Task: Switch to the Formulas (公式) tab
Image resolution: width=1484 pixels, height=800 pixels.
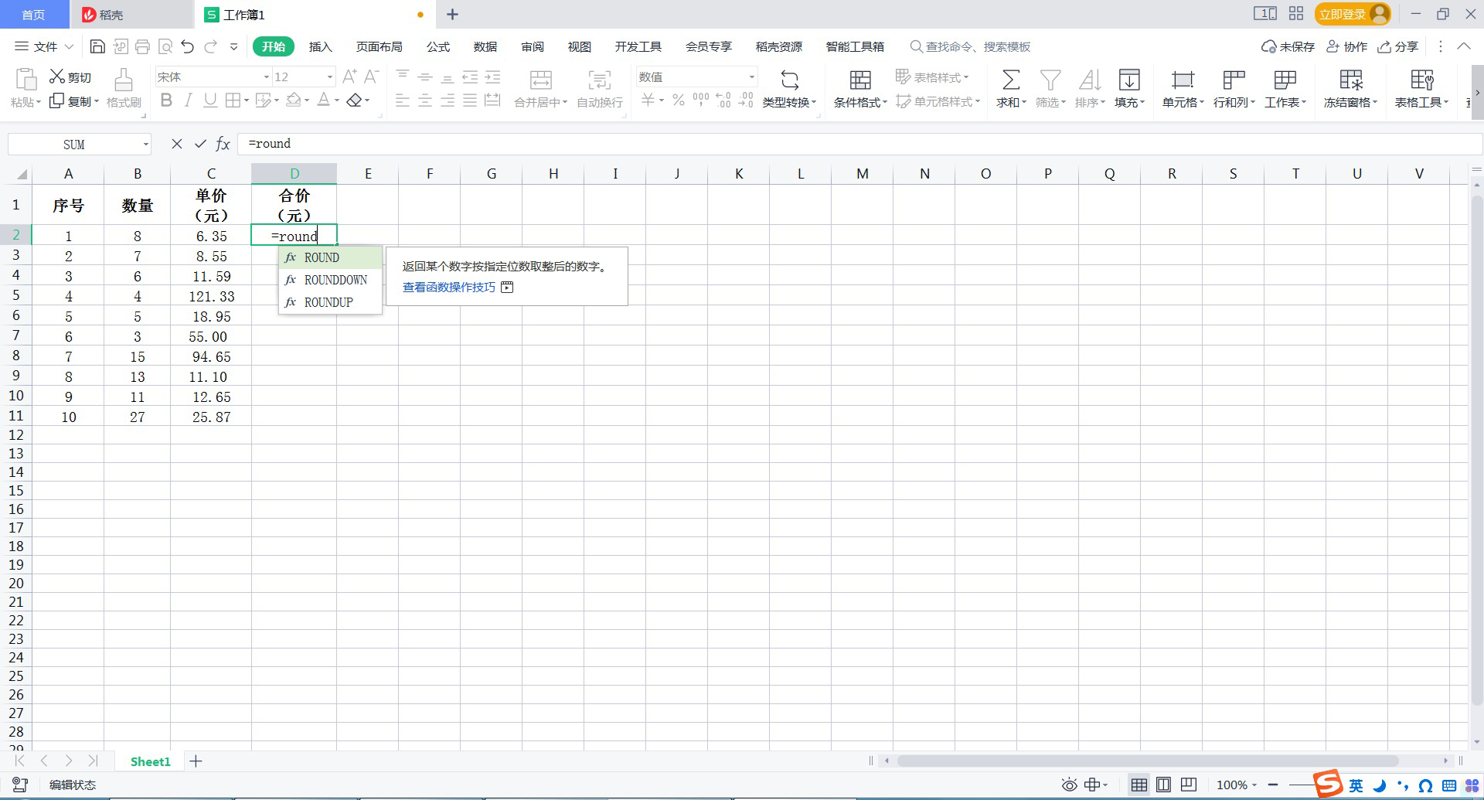Action: (x=437, y=47)
